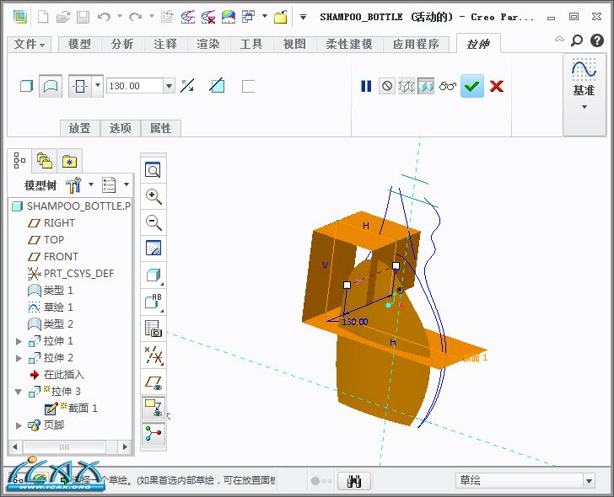Image resolution: width=614 pixels, height=497 pixels.
Task: Click the flip depth direction icon
Action: (187, 86)
